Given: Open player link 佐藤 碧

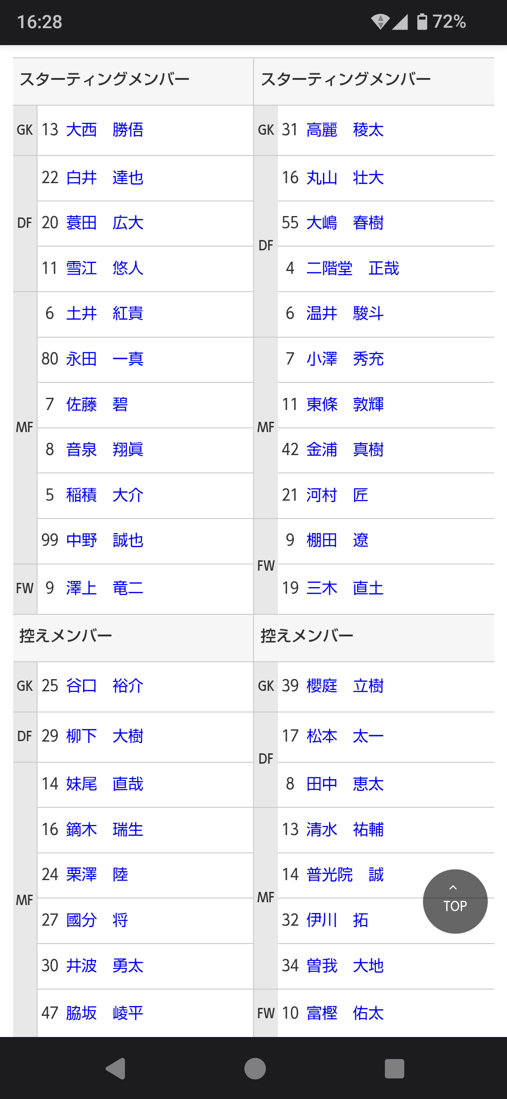Looking at the screenshot, I should point(97,404).
